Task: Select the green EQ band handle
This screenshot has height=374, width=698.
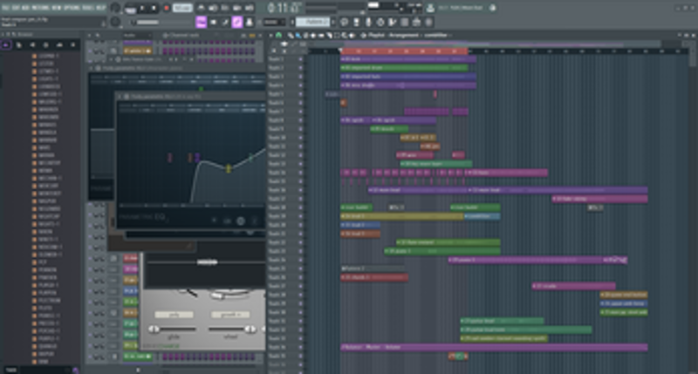Action: [x=250, y=157]
